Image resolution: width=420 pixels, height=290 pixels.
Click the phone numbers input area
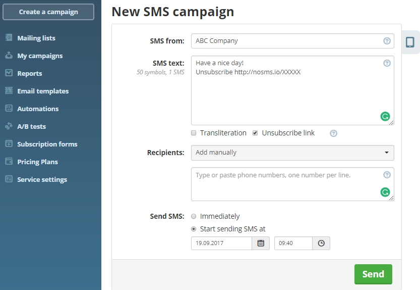pyautogui.click(x=292, y=184)
